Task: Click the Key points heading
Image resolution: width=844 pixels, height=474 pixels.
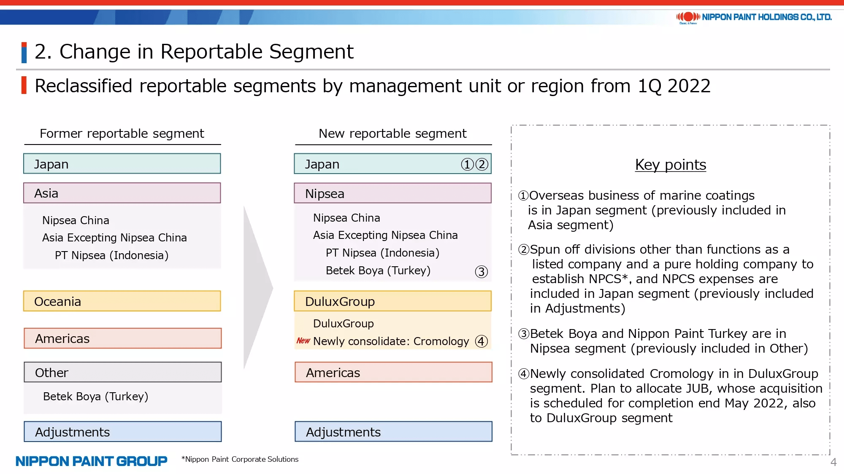Action: [671, 165]
